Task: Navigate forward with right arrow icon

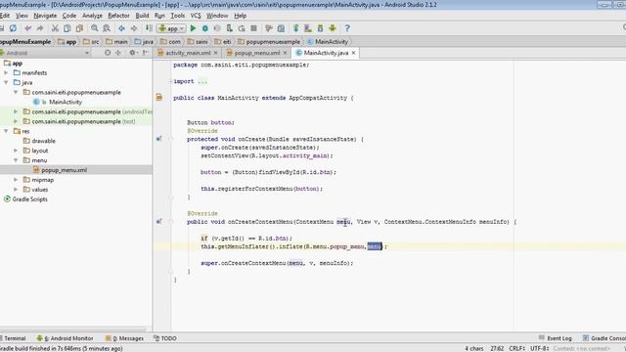Action: [x=134, y=28]
